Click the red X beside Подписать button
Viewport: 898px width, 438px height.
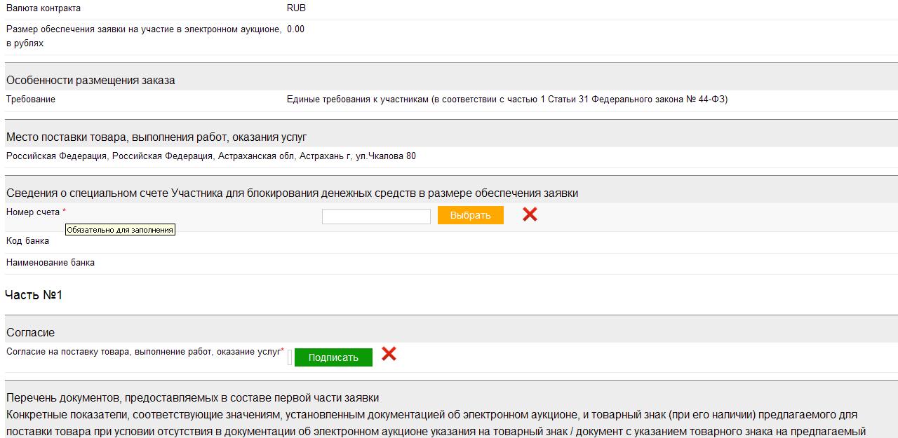[x=389, y=355]
